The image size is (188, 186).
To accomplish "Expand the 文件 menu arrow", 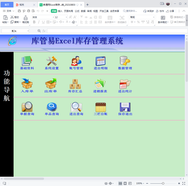I will [14, 11].
